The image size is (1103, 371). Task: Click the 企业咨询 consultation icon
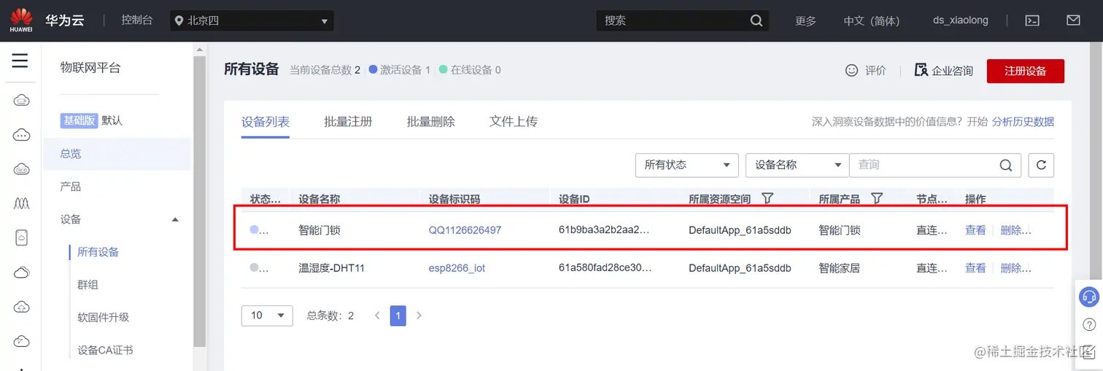[921, 70]
